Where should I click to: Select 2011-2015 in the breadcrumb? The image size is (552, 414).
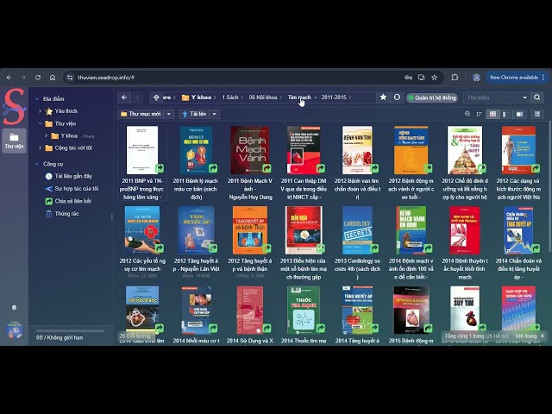pos(334,97)
